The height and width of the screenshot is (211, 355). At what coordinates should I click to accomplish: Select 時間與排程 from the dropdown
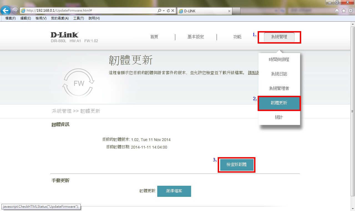279,60
